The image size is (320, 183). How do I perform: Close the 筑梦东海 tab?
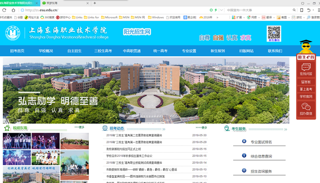click(x=87, y=3)
